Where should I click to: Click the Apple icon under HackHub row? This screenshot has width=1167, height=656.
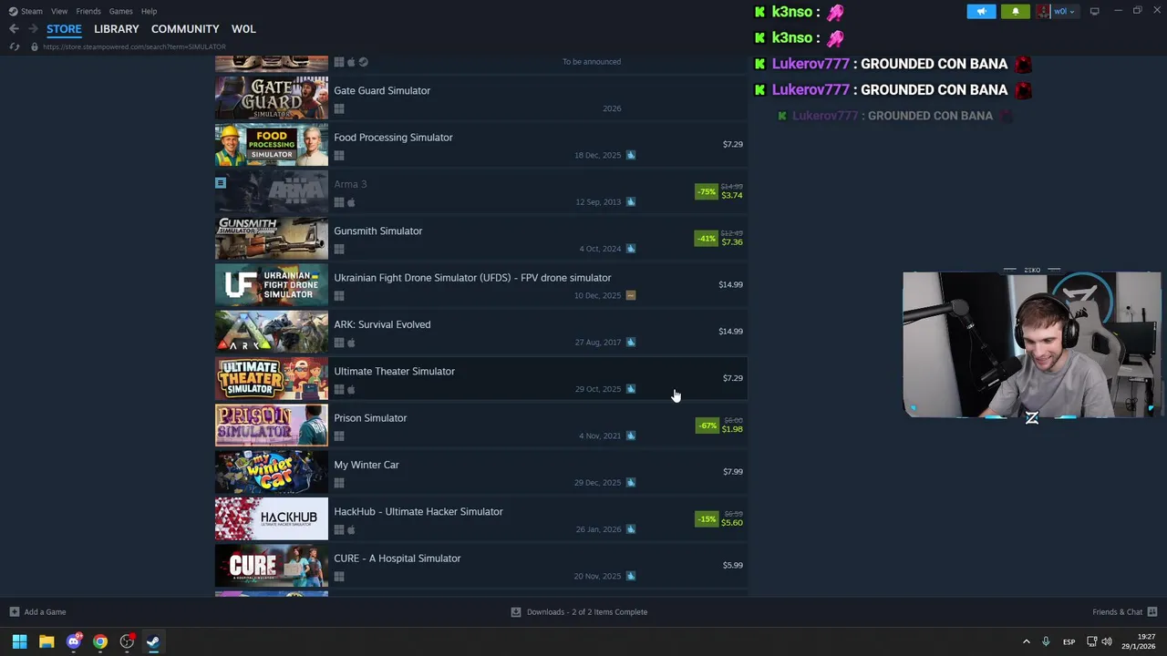pyautogui.click(x=351, y=529)
